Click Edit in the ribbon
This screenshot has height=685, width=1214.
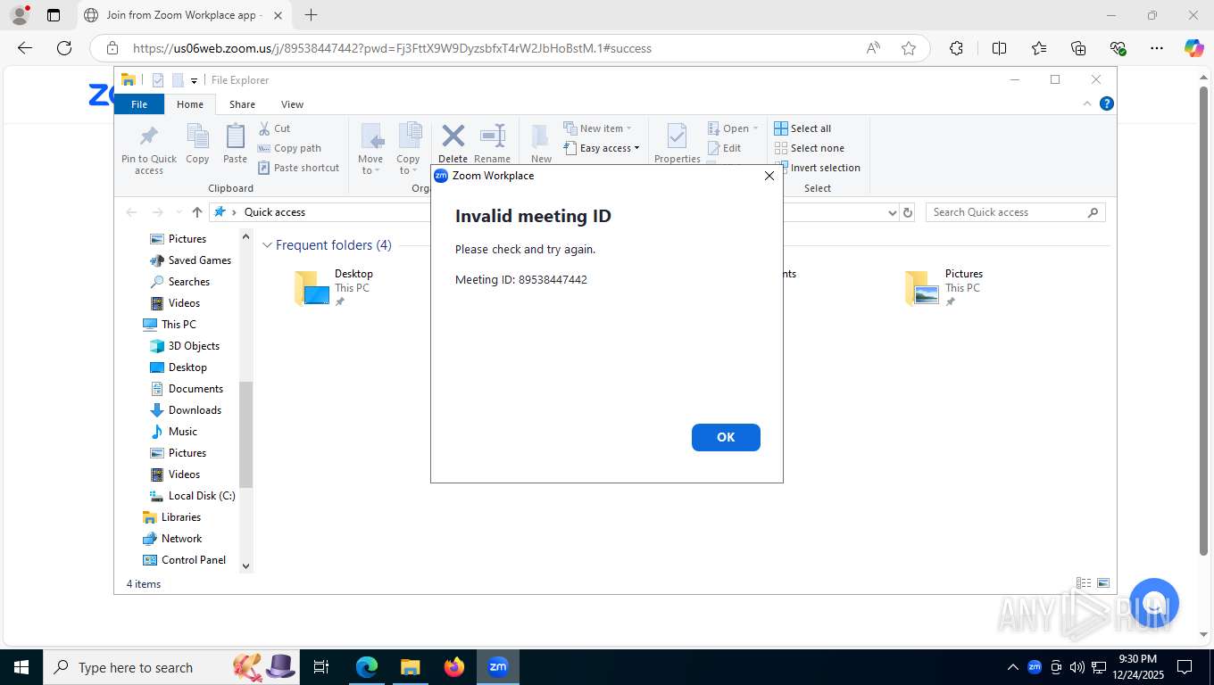click(725, 148)
